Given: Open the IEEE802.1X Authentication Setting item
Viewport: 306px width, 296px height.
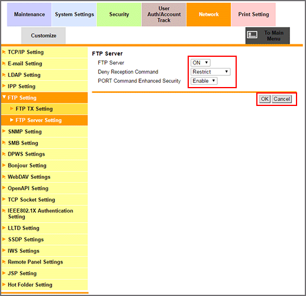Looking at the screenshot, I should [x=44, y=214].
